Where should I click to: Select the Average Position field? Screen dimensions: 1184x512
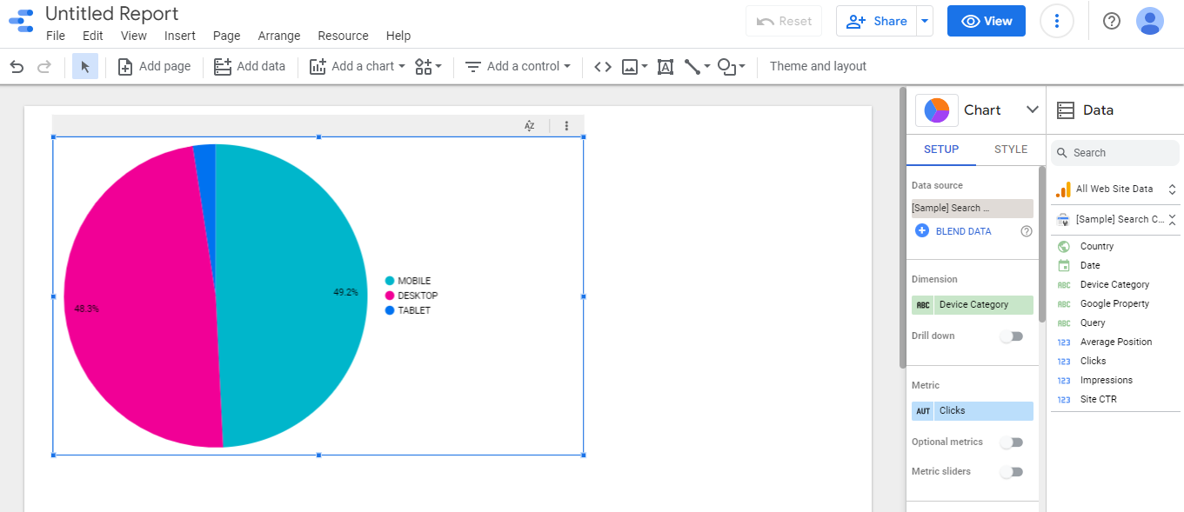coord(1114,342)
